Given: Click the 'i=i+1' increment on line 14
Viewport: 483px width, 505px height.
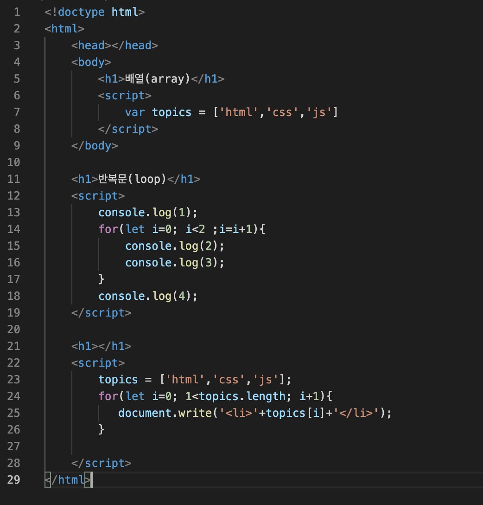Looking at the screenshot, I should 236,229.
